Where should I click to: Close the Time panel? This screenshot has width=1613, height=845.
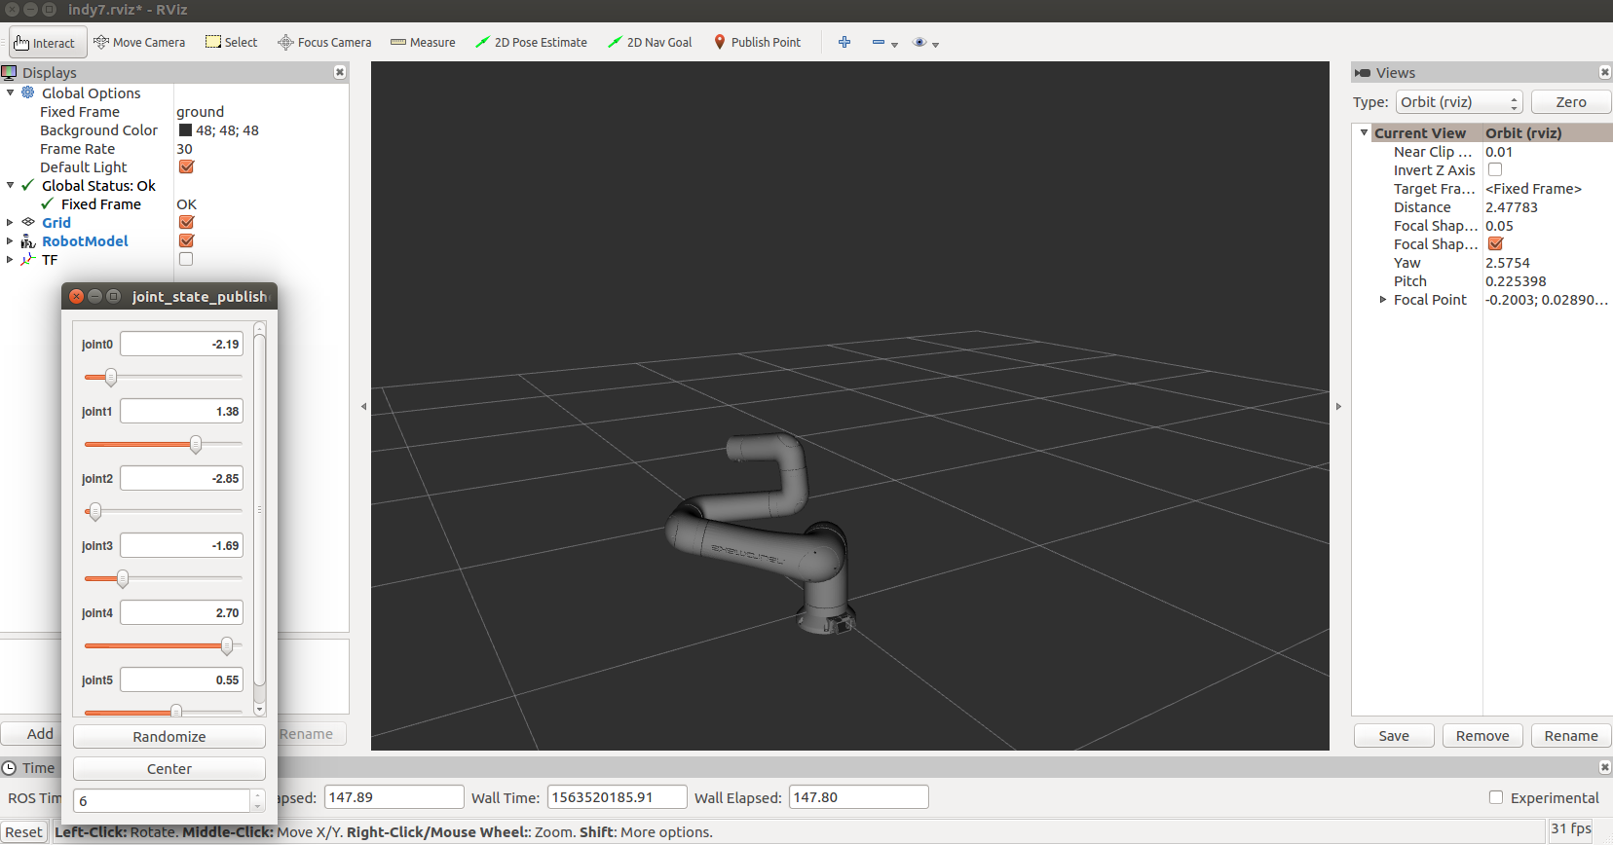pyautogui.click(x=1604, y=767)
